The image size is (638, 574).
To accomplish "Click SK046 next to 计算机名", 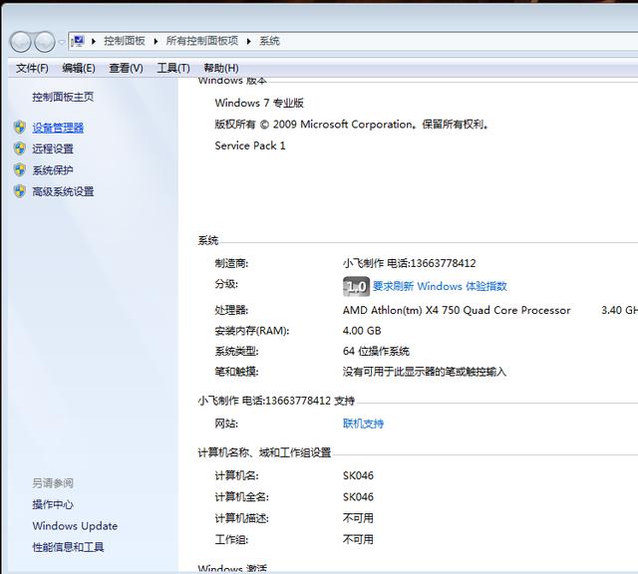I will coord(358,475).
